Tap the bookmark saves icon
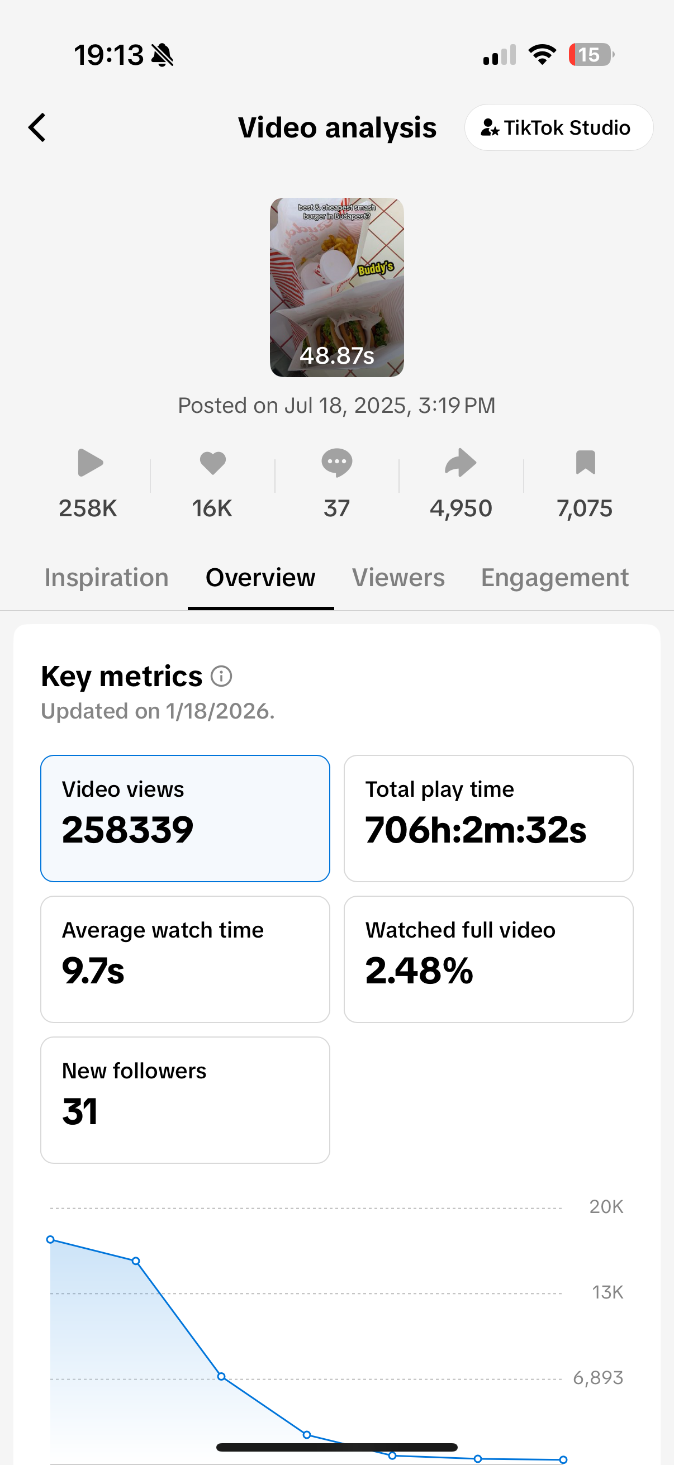This screenshot has width=674, height=1465. point(585,463)
